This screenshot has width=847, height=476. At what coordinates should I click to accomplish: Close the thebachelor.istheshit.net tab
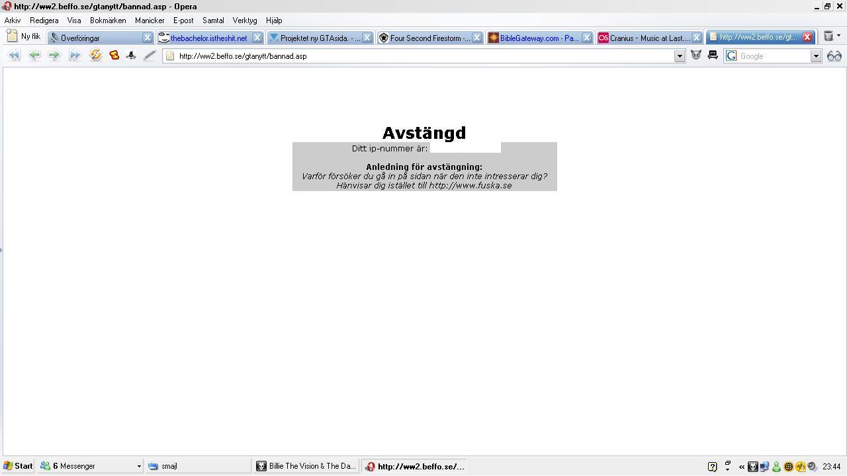(x=257, y=38)
